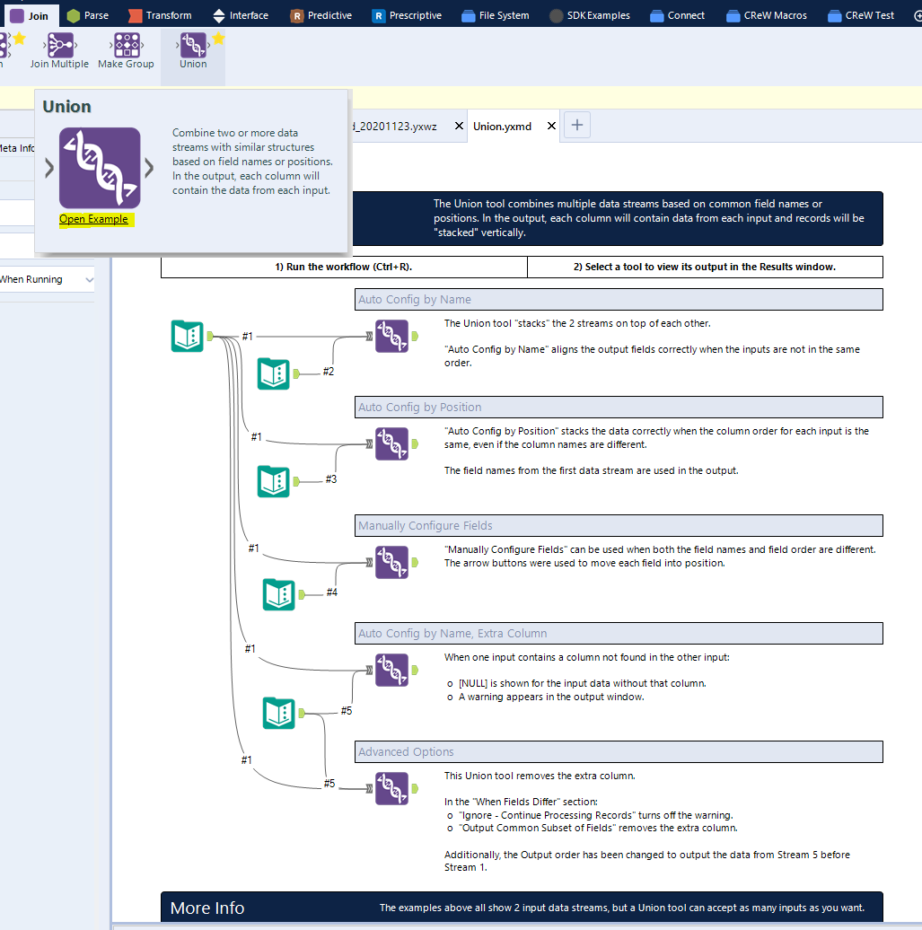
Task: Select the Input Data tool feeding stream #5
Action: (278, 714)
